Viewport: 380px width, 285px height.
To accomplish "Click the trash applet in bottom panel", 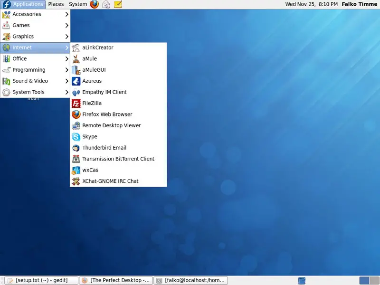I will click(302, 280).
